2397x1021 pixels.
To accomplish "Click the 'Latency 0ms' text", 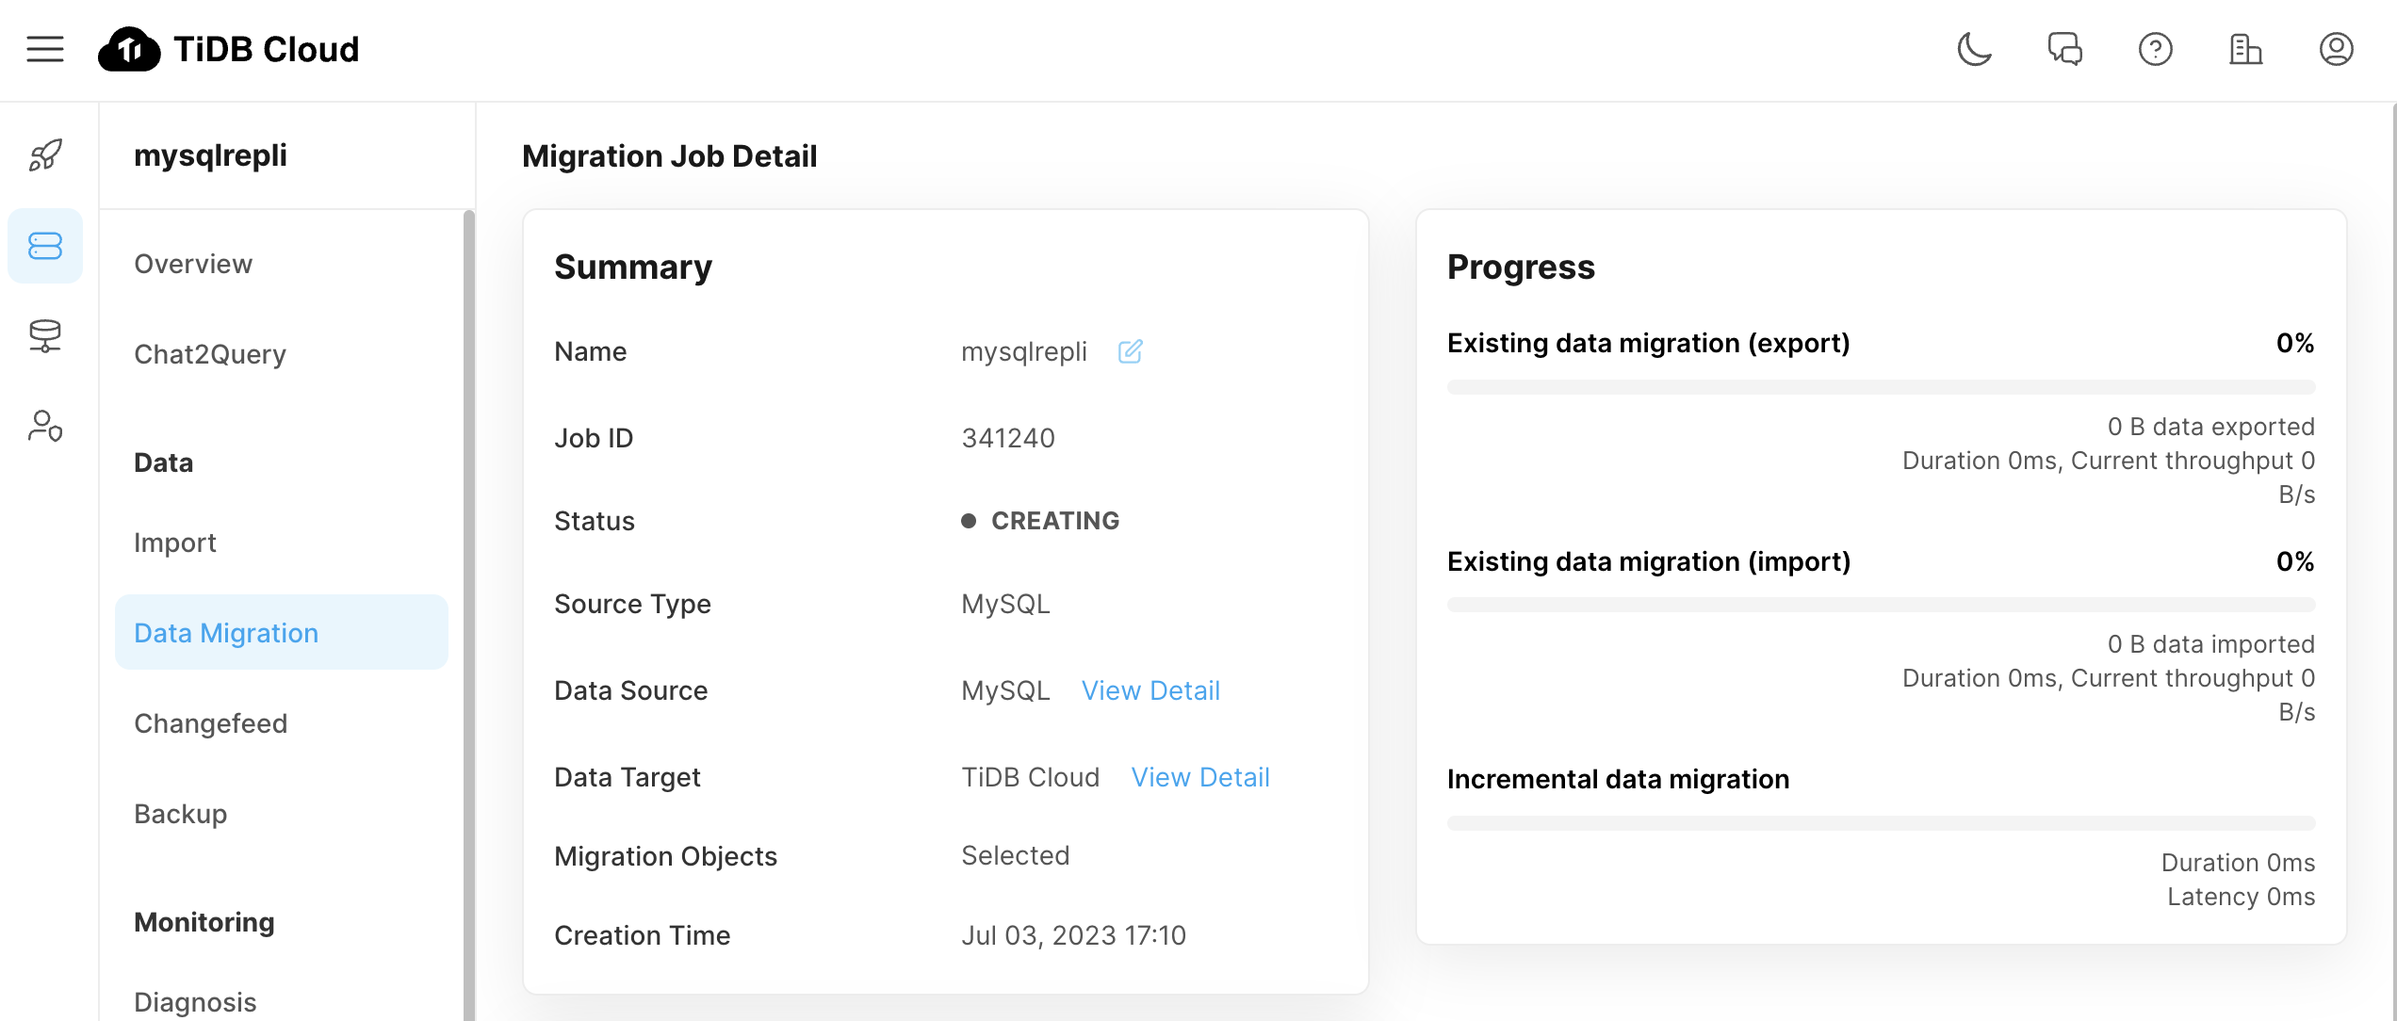I will [x=2242, y=897].
